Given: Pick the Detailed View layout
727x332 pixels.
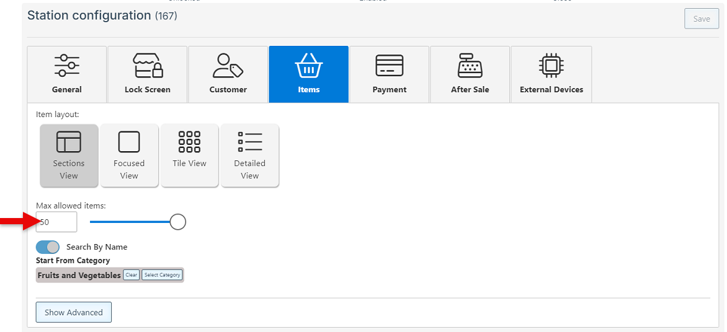Looking at the screenshot, I should [249, 155].
